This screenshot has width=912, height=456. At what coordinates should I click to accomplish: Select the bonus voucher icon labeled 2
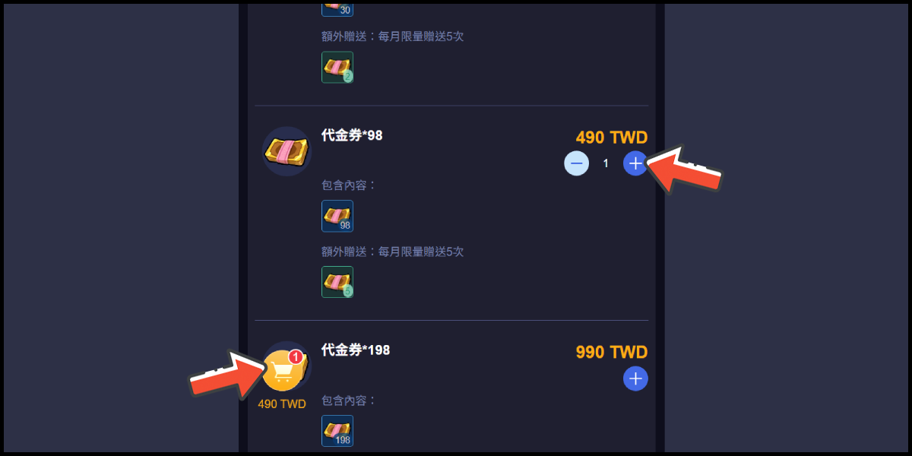click(x=337, y=67)
